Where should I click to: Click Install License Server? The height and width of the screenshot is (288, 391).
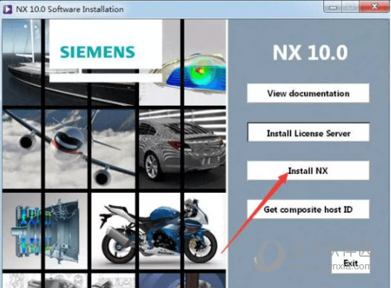308,132
